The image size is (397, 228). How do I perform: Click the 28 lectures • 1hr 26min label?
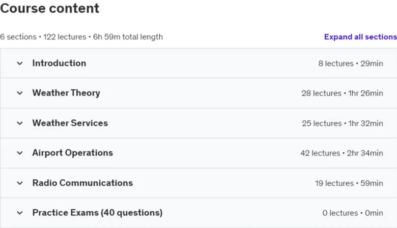[x=342, y=93]
